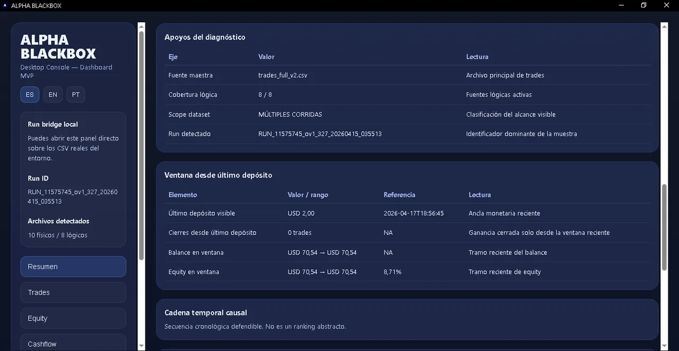
Task: Restore down the ALPHA BLACKBOX window
Action: (643, 5)
